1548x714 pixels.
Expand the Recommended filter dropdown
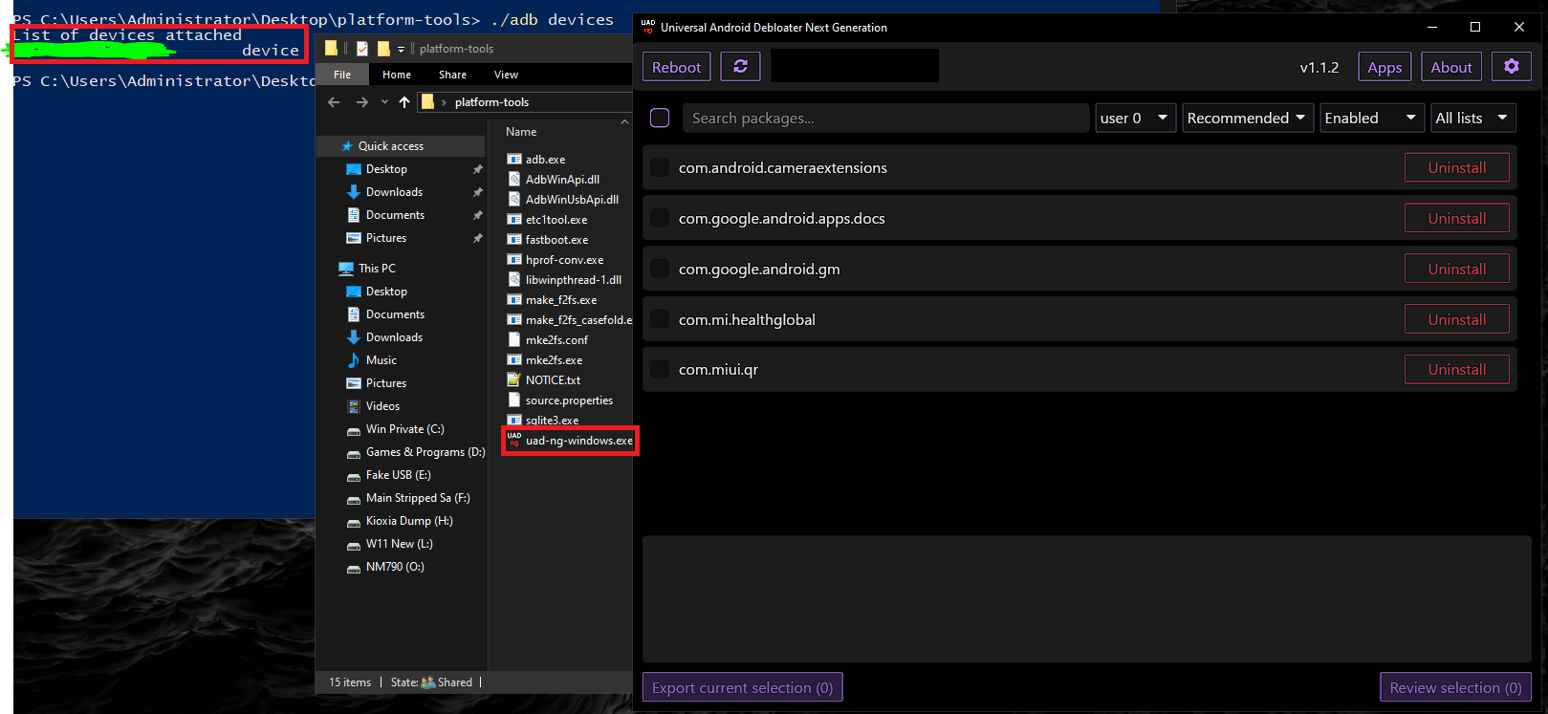pyautogui.click(x=1247, y=118)
